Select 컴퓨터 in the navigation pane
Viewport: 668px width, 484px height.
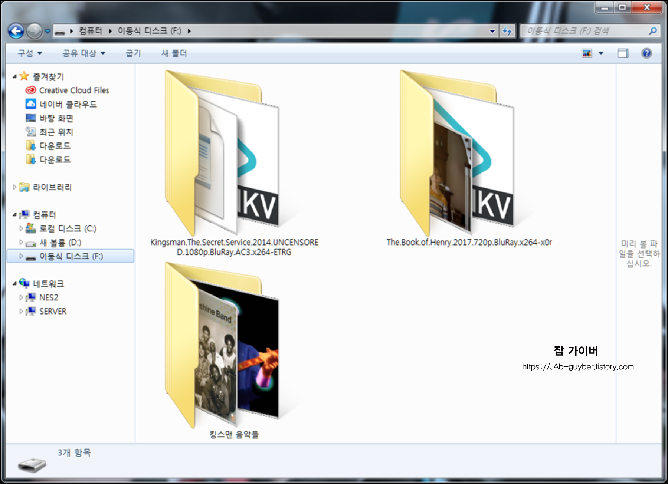(45, 215)
